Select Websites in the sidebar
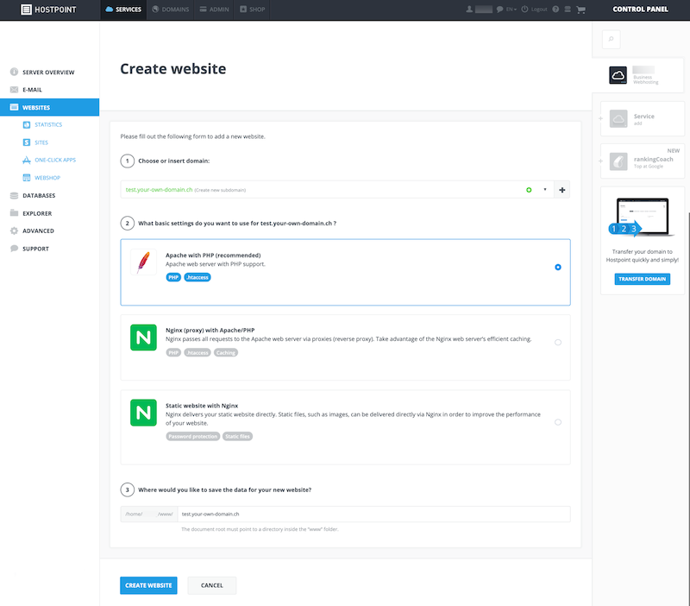Image resolution: width=690 pixels, height=606 pixels. 49,107
